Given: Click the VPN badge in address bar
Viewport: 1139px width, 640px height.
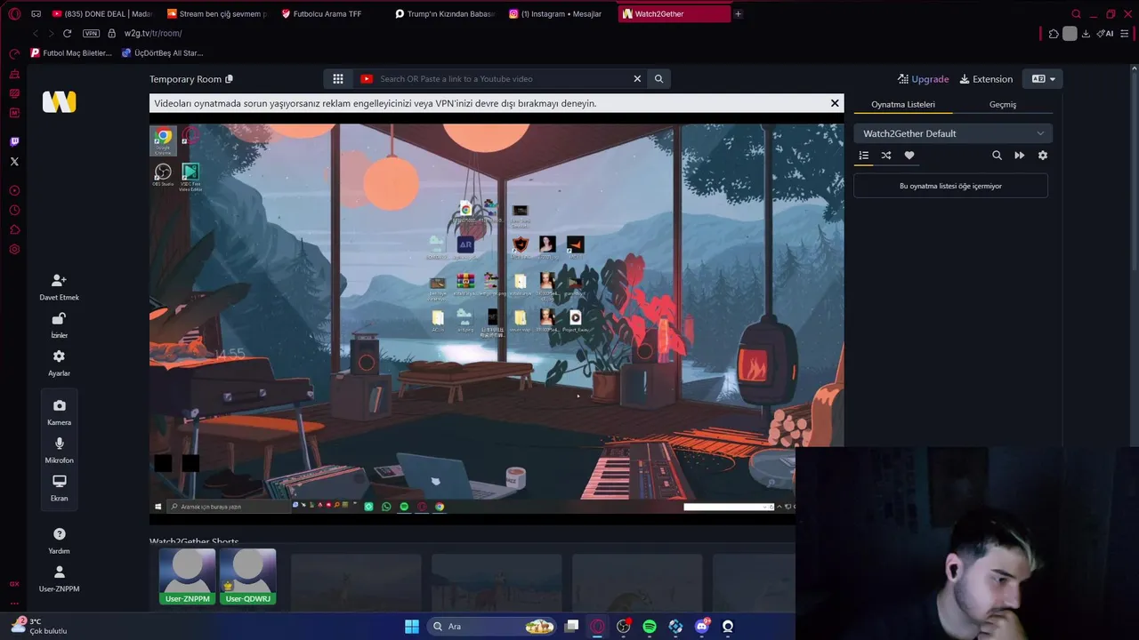Looking at the screenshot, I should [x=91, y=34].
